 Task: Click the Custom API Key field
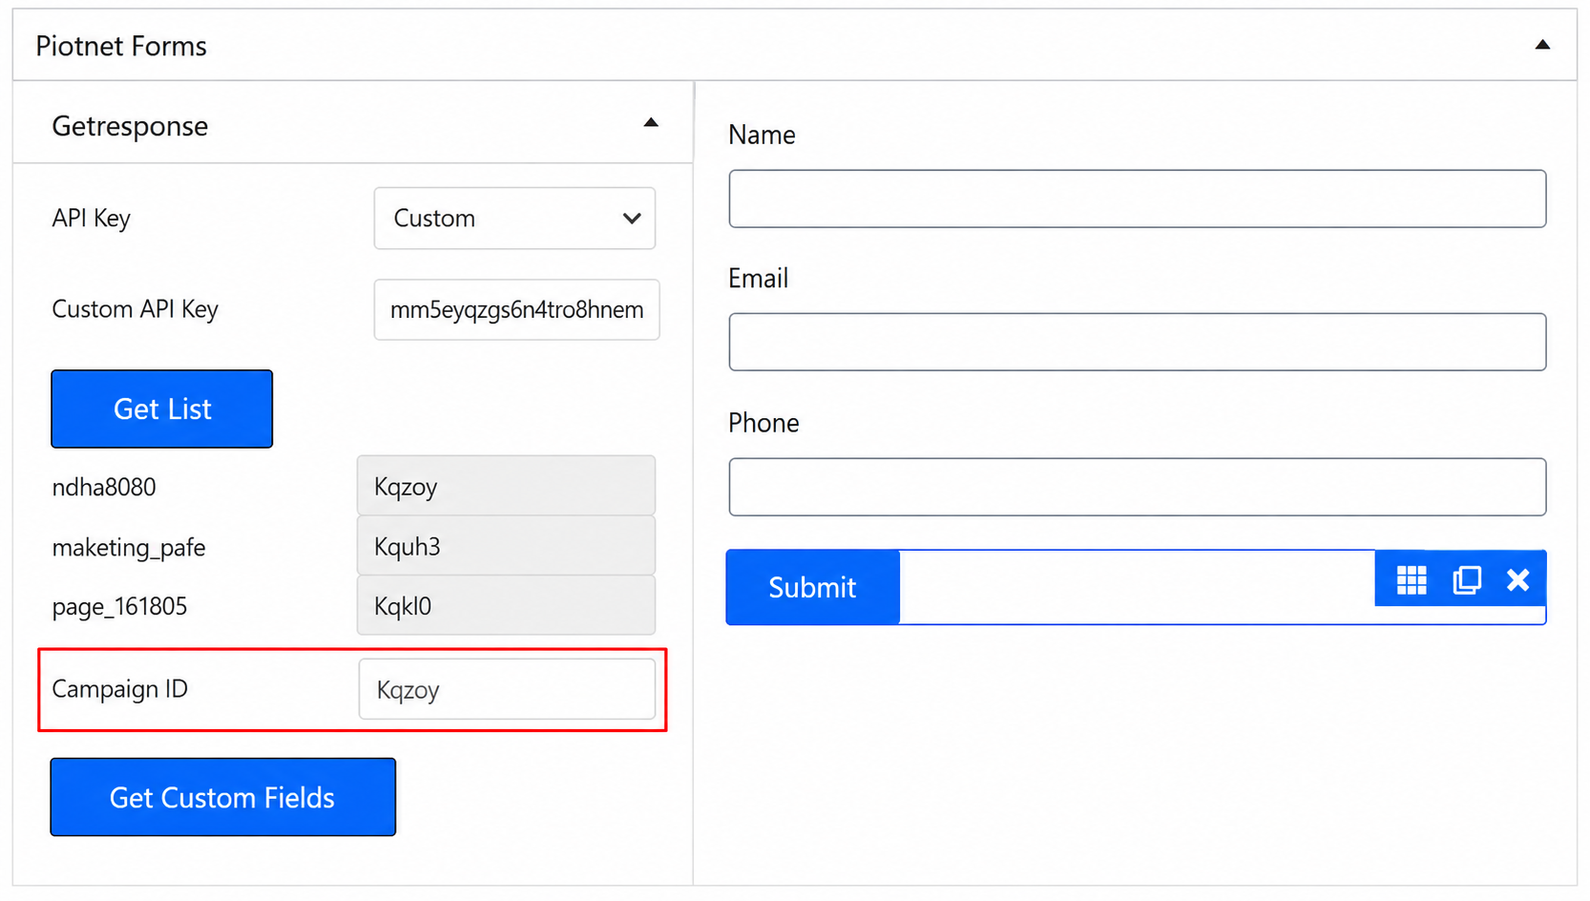(x=516, y=309)
